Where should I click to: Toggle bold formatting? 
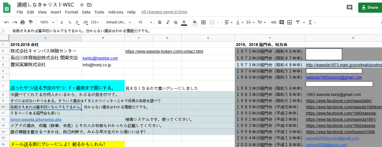(x=160, y=22)
